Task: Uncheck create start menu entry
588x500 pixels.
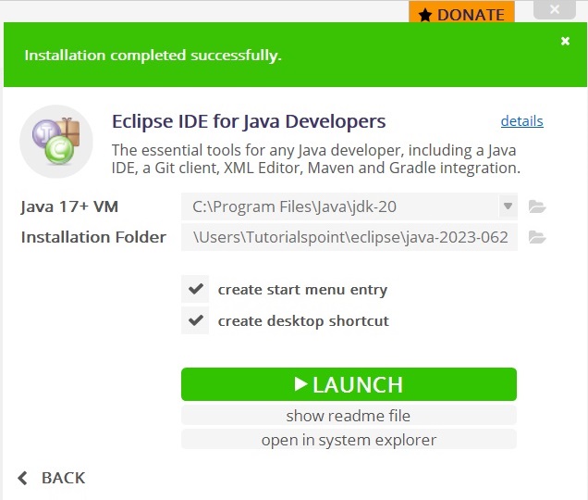Action: point(195,289)
